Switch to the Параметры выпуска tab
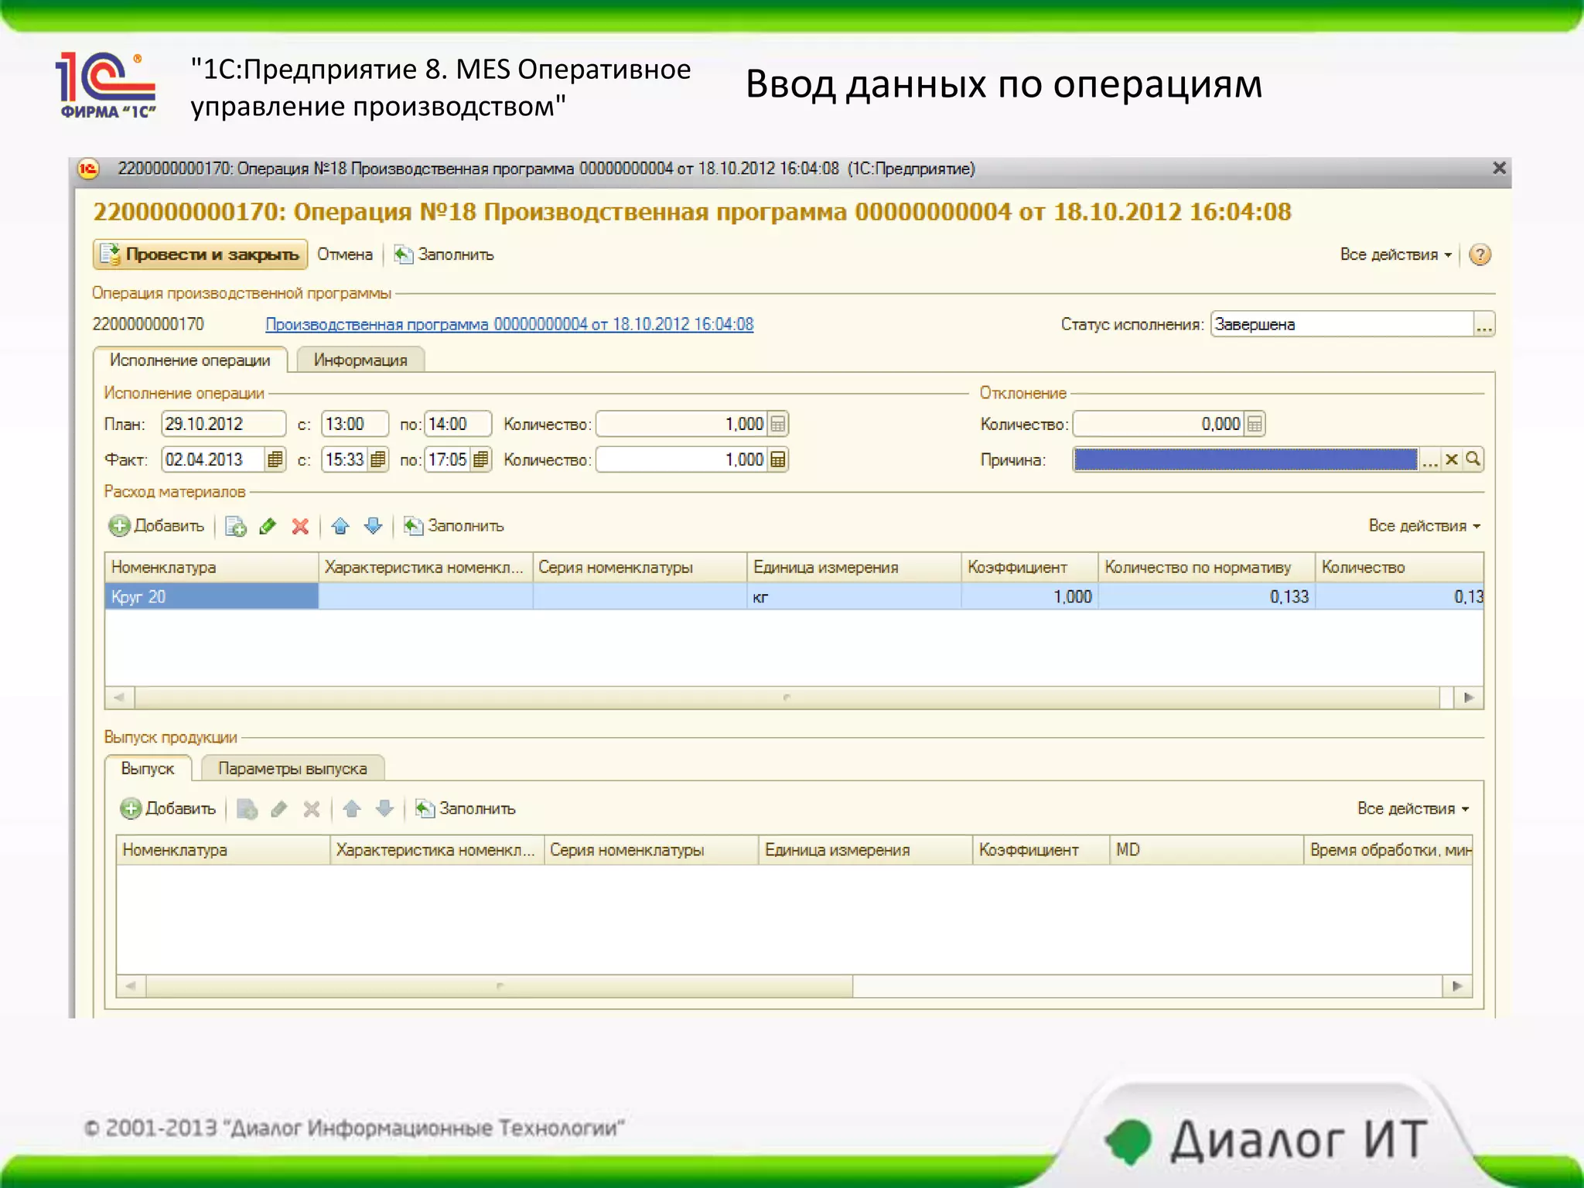This screenshot has width=1584, height=1188. coord(292,769)
